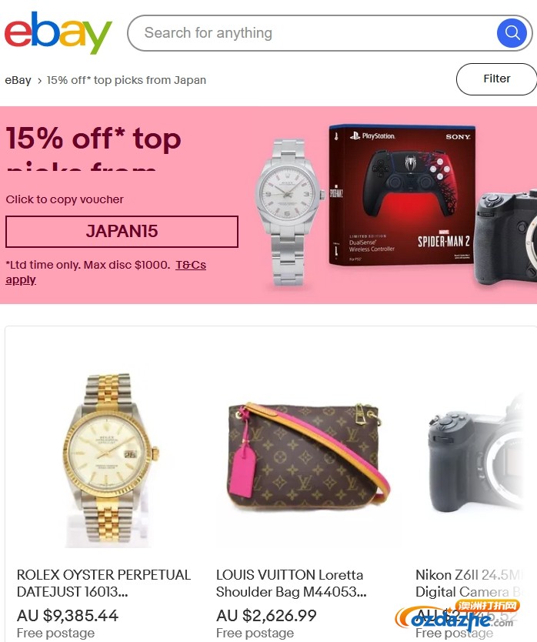Screen dimensions: 537x642
Task: Open the Filter button
Action: tap(496, 79)
